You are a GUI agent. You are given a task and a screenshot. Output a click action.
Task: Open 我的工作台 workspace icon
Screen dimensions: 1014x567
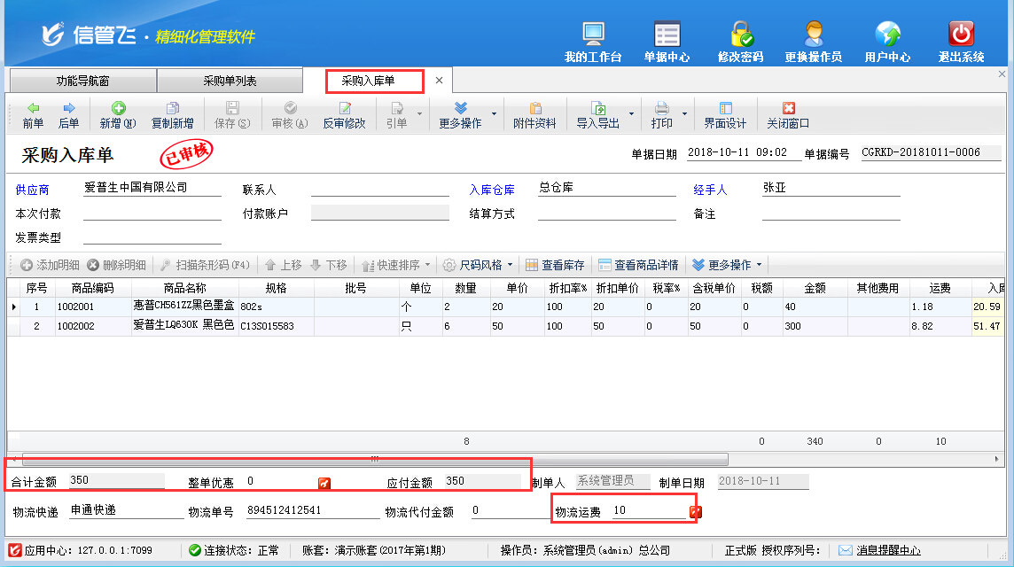click(x=593, y=41)
